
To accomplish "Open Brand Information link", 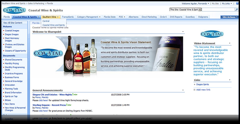I will [13, 92].
